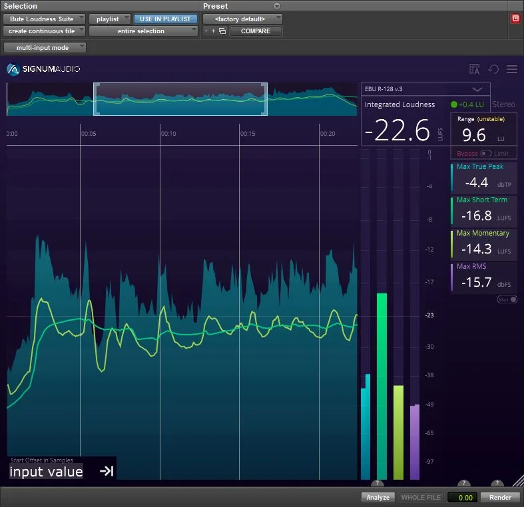Click the help question mark above Render
The image size is (524, 507).
[497, 483]
